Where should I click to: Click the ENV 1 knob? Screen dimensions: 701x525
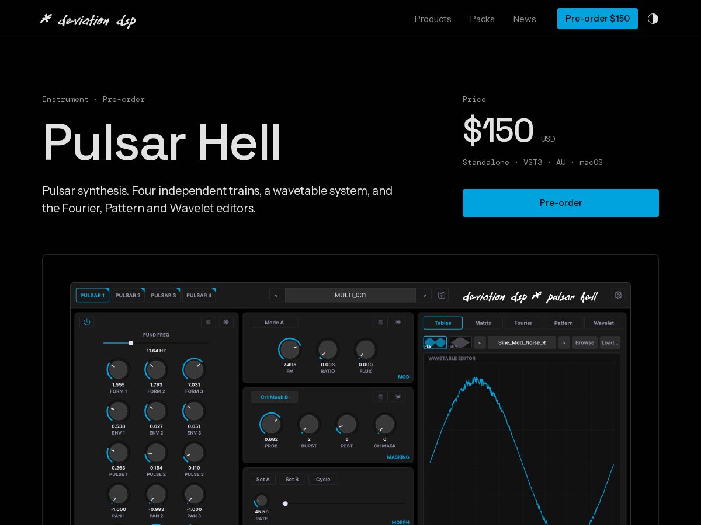[x=119, y=411]
